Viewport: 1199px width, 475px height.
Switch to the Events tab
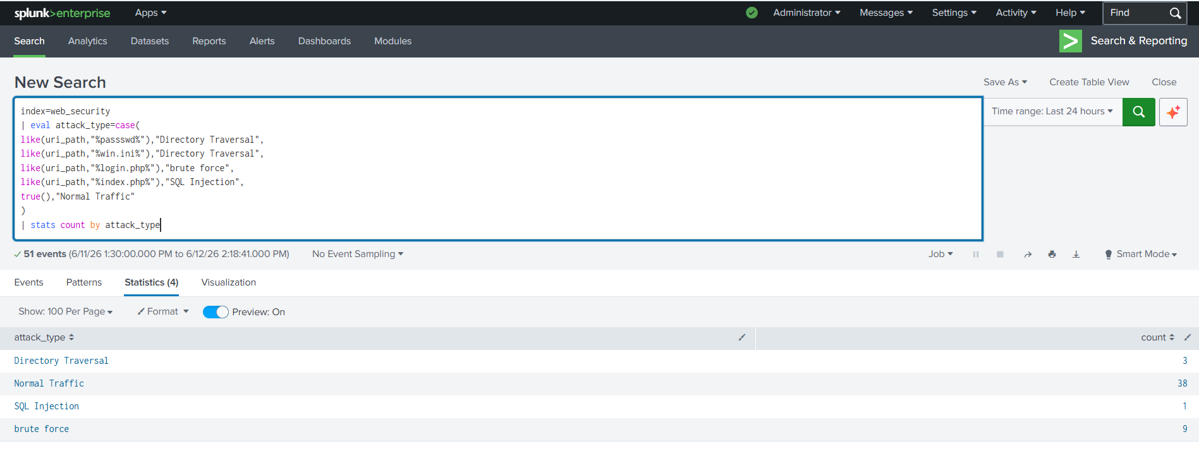click(28, 282)
